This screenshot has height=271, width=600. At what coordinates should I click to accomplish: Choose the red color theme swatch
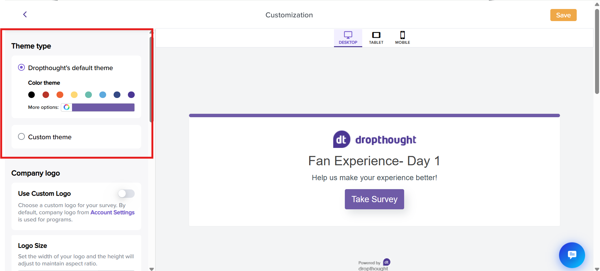[x=46, y=95]
